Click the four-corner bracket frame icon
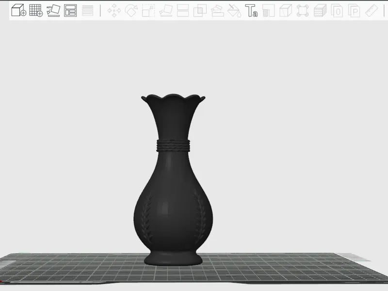This screenshot has height=291, width=388. 303,10
